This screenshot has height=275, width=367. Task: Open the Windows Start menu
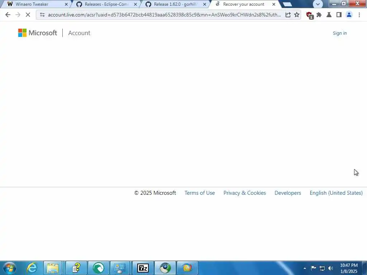tap(10, 268)
